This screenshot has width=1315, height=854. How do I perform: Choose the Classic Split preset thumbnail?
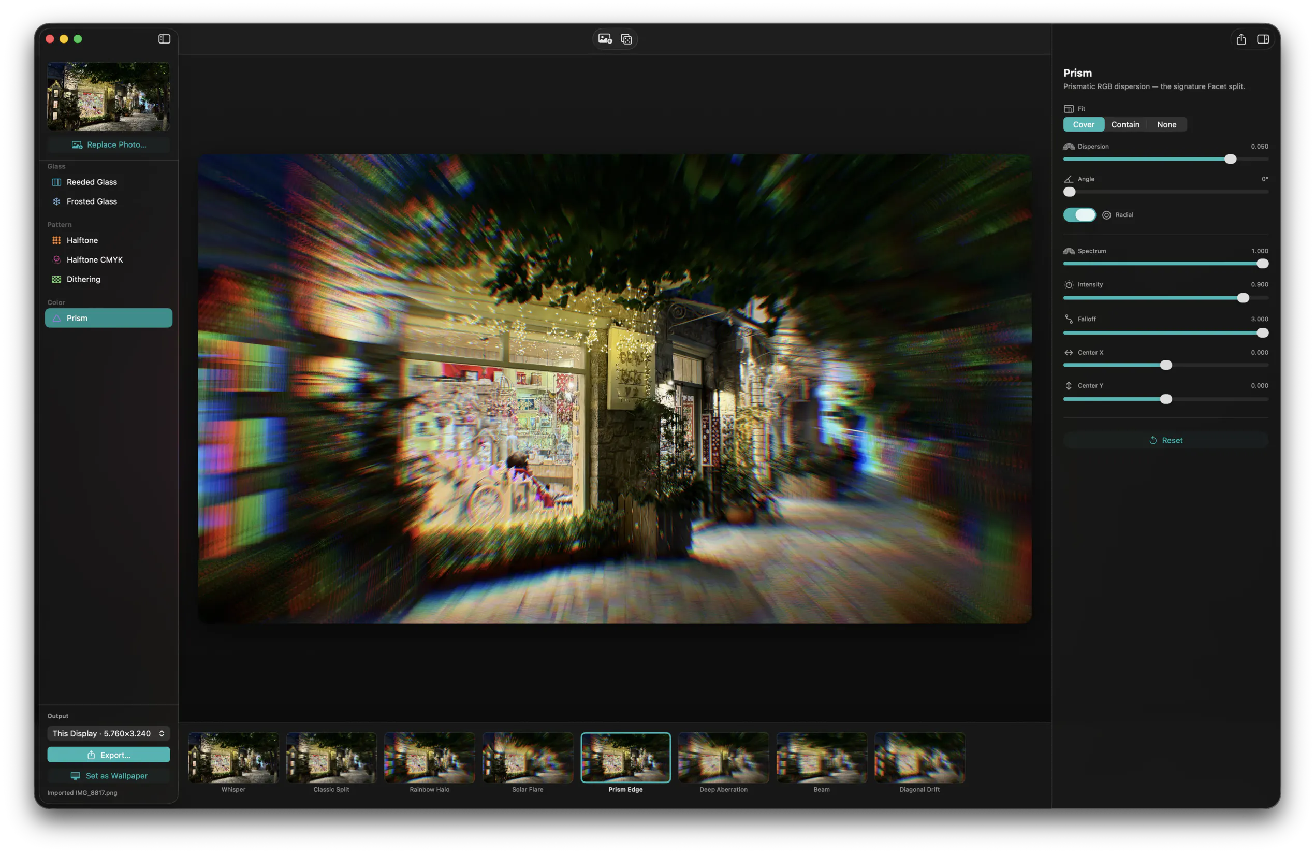click(331, 758)
